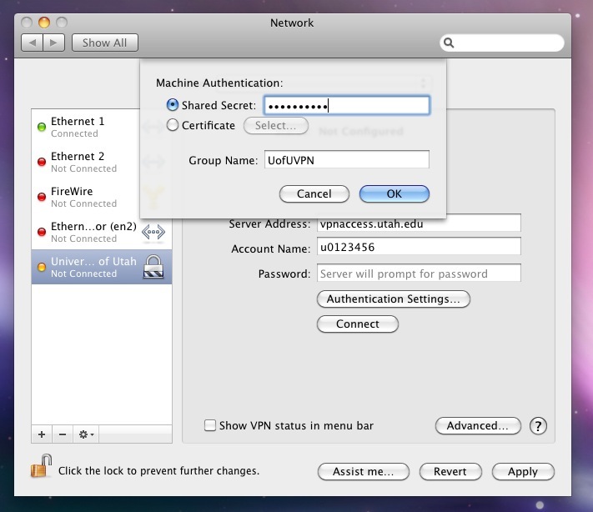Click the toolbar search field
593x512 pixels.
click(x=502, y=43)
